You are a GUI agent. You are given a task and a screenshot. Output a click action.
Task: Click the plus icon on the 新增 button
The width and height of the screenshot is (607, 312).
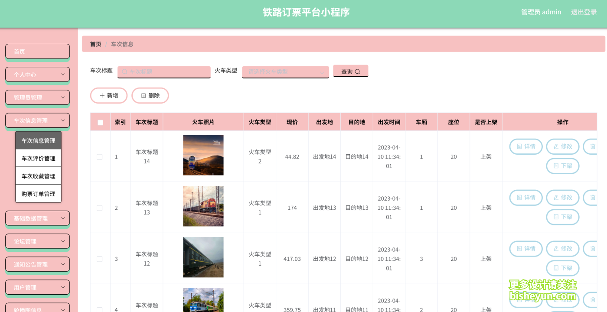[102, 95]
